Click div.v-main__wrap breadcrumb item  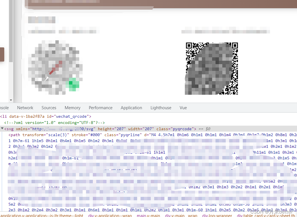pyautogui.click(x=181, y=215)
